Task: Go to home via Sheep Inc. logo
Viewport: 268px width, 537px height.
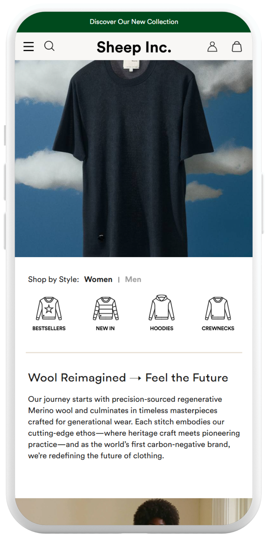Action: tap(134, 47)
